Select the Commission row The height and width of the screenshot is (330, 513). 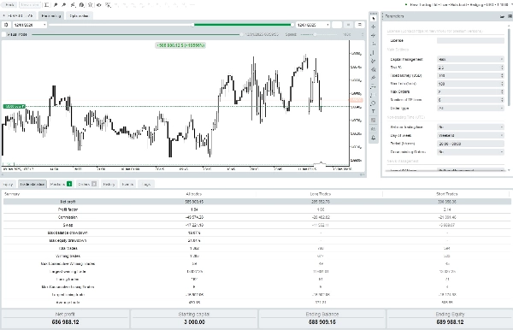[256, 217]
